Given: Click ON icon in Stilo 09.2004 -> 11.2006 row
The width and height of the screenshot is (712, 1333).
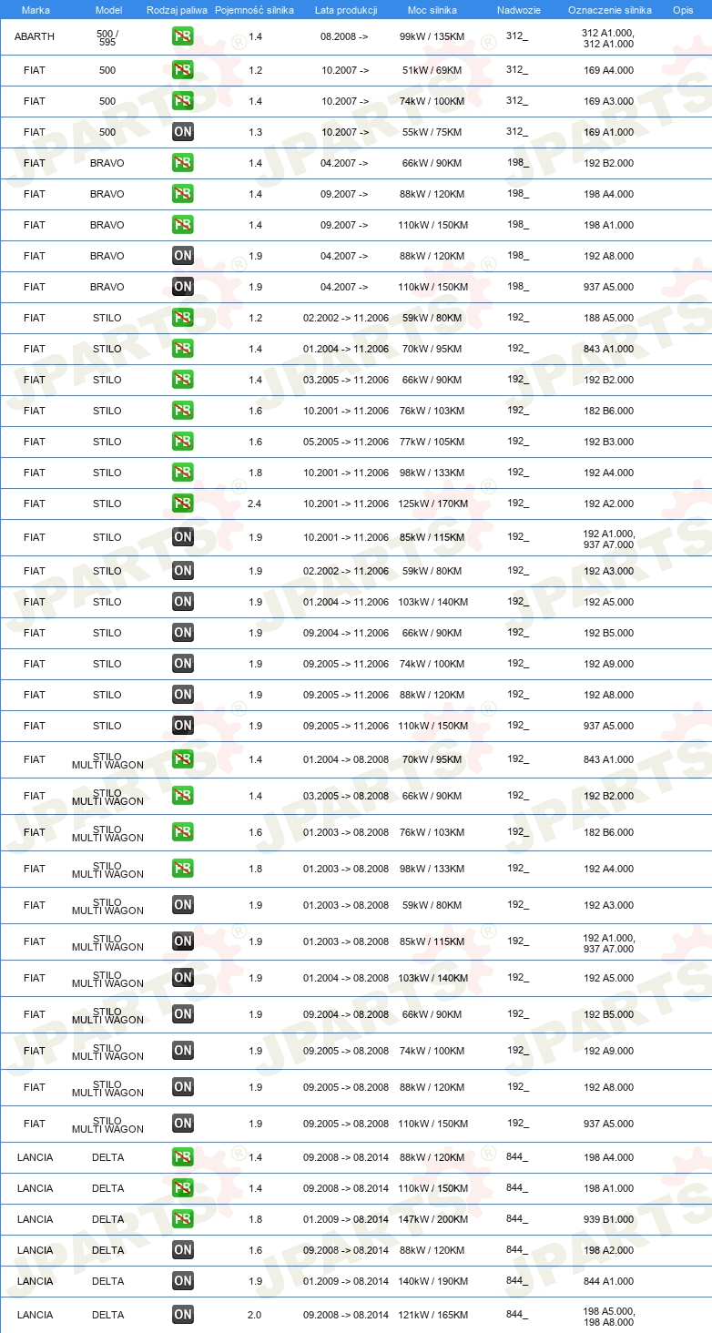Looking at the screenshot, I should [x=182, y=633].
